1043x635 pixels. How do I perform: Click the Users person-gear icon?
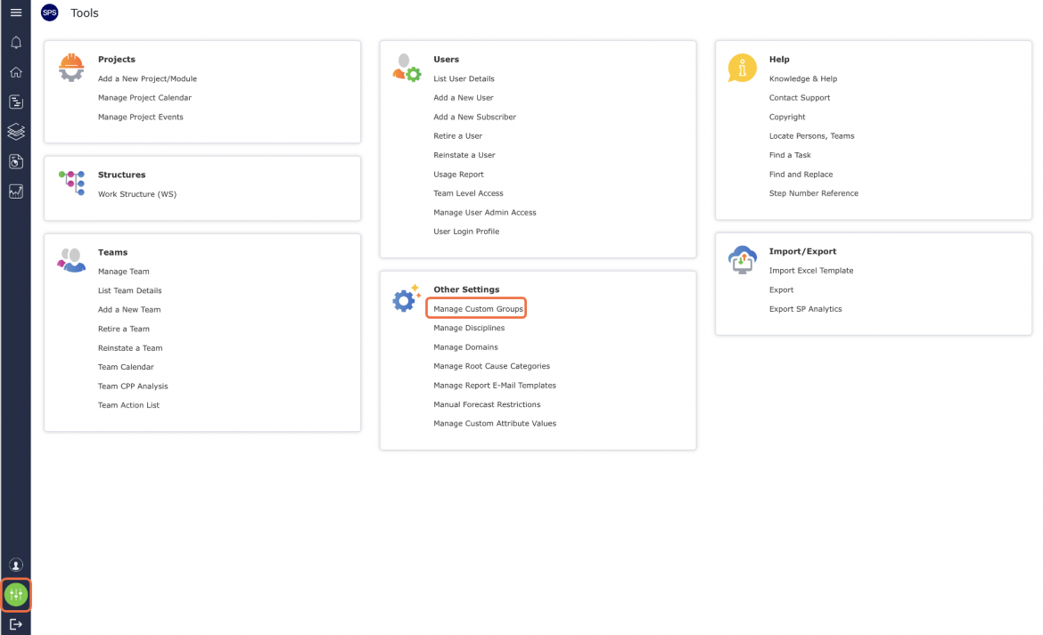(x=407, y=68)
